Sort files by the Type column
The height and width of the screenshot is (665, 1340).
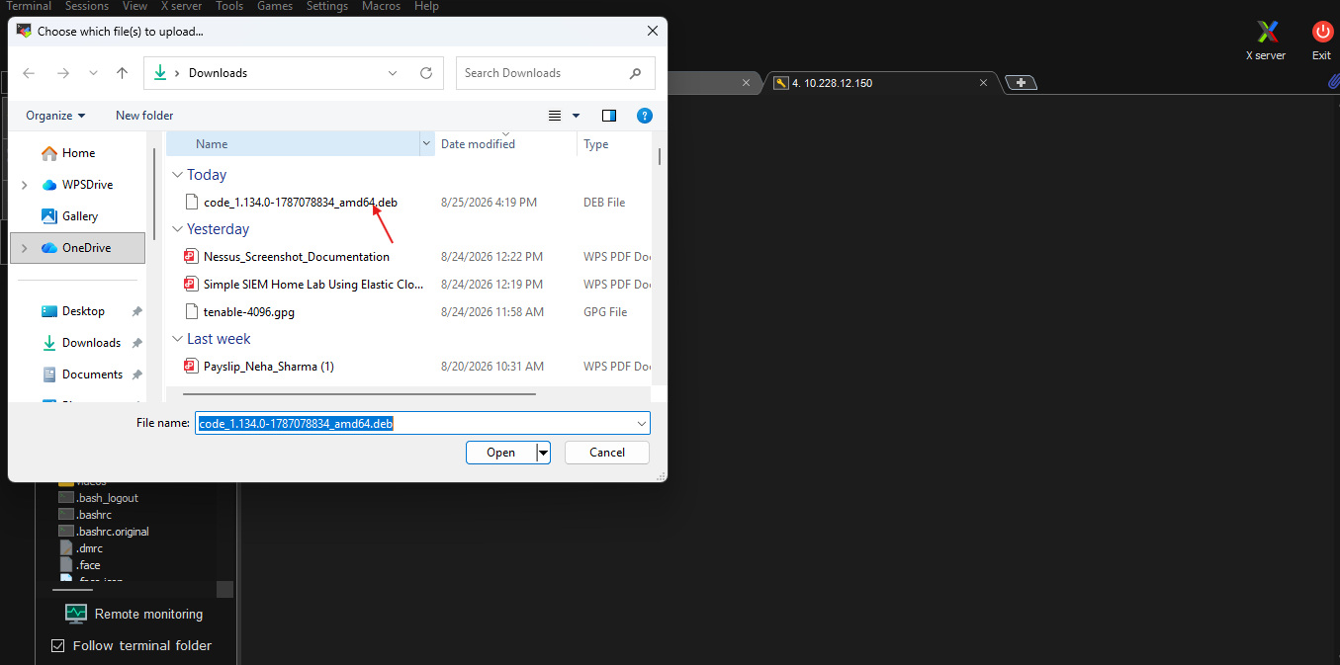pyautogui.click(x=596, y=144)
